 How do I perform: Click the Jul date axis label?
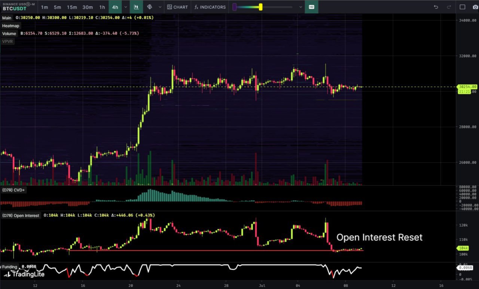(262, 285)
